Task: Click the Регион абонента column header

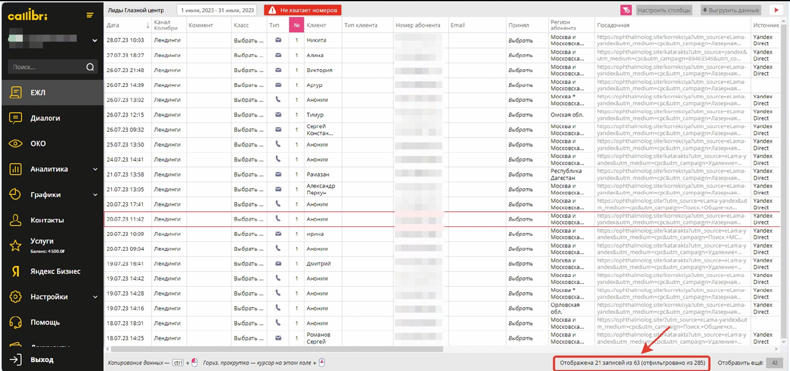Action: point(571,26)
